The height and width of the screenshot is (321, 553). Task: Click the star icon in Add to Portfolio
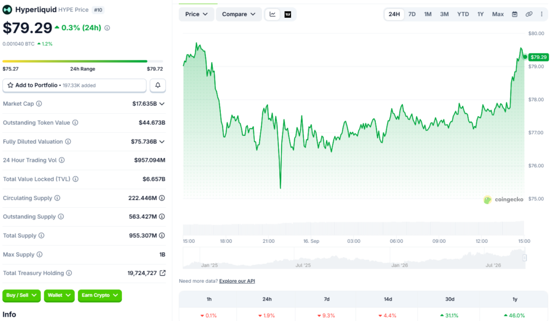point(10,85)
